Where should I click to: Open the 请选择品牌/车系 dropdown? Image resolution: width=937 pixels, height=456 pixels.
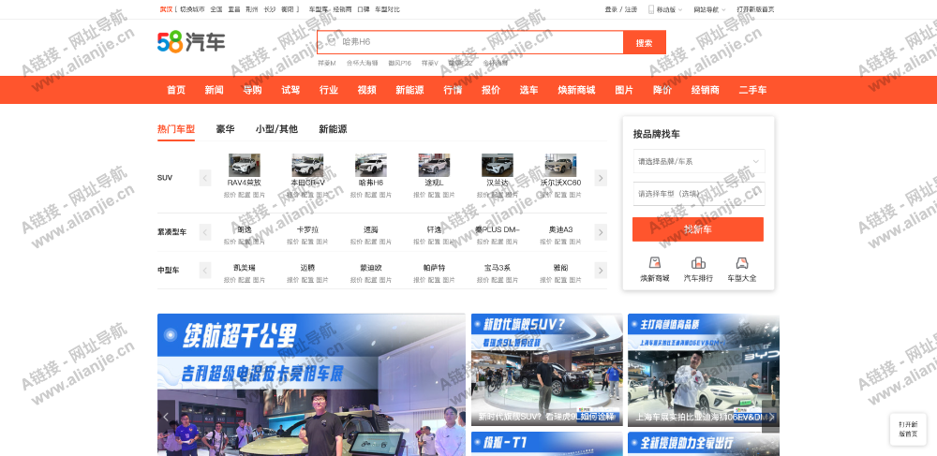pos(699,161)
